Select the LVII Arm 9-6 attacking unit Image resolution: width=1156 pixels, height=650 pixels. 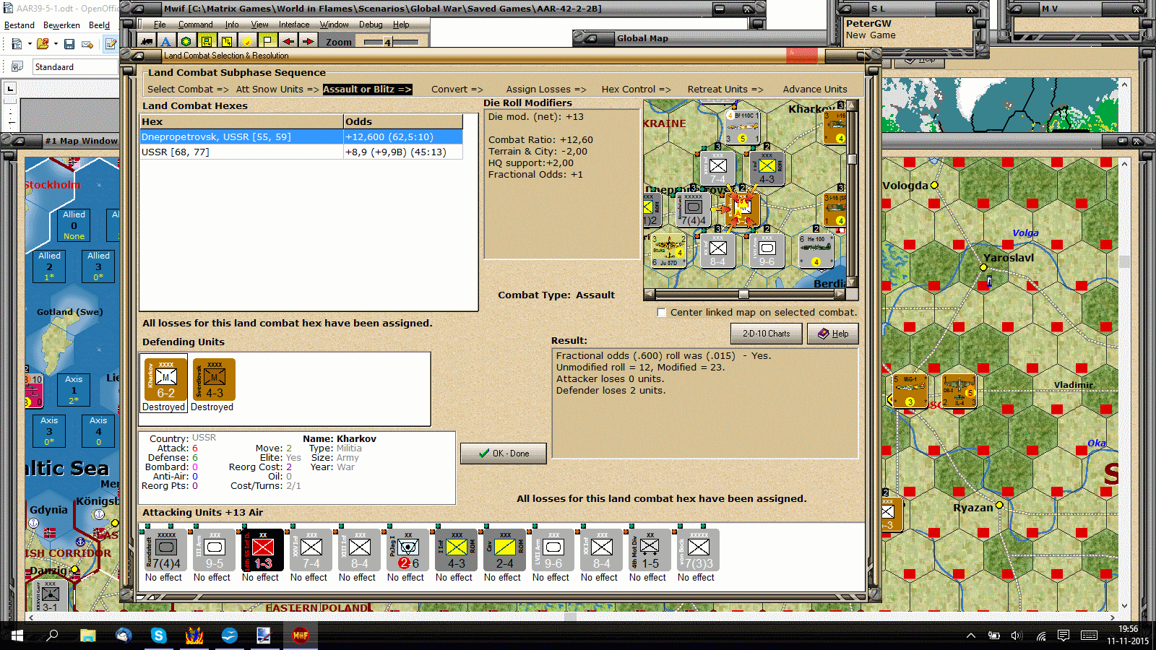553,550
